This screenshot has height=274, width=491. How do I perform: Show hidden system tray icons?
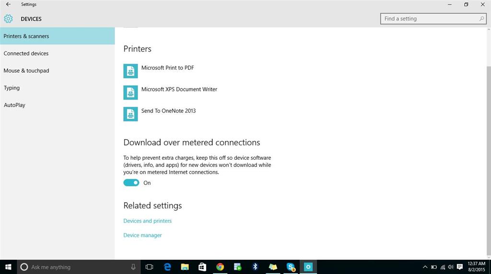tap(425, 267)
